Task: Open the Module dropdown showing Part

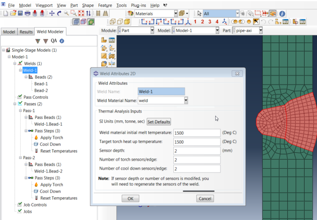Action: pyautogui.click(x=152, y=31)
